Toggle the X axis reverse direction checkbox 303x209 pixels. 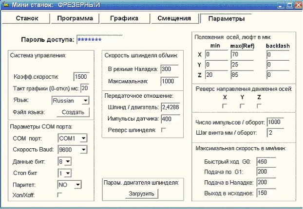point(225,106)
